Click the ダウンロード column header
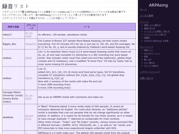The height and width of the screenshot is (134, 179). pyautogui.click(x=31, y=27)
